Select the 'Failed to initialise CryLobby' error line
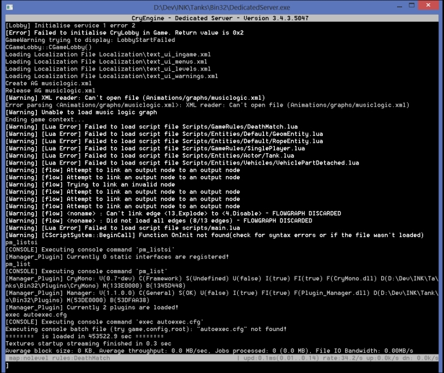 click(x=124, y=32)
